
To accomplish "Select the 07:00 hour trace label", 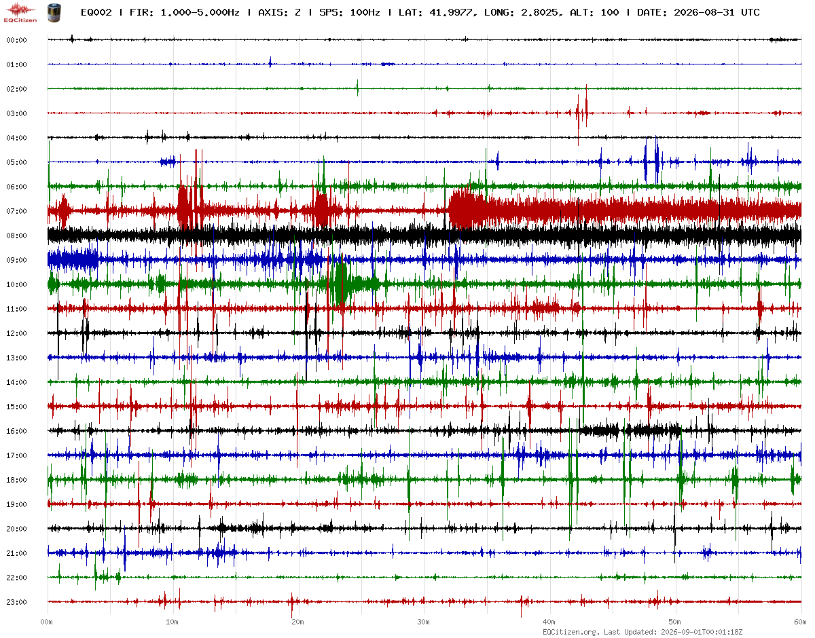I will (16, 211).
